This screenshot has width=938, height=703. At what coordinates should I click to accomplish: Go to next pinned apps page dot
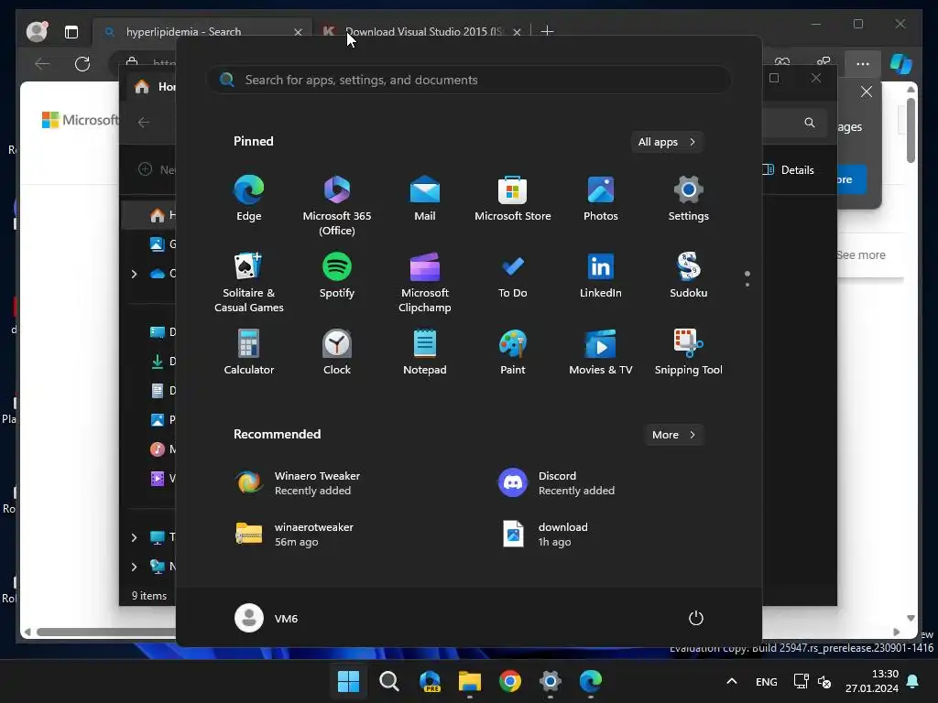[747, 285]
